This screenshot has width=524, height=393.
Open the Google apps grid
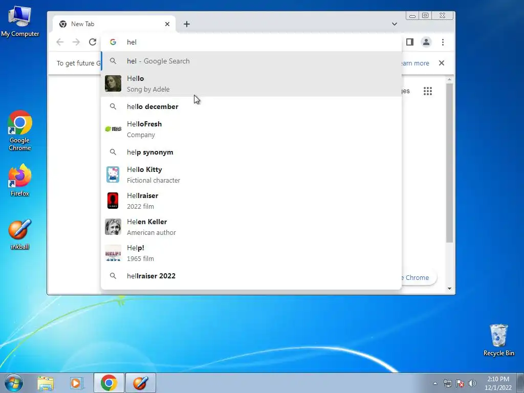tap(428, 91)
